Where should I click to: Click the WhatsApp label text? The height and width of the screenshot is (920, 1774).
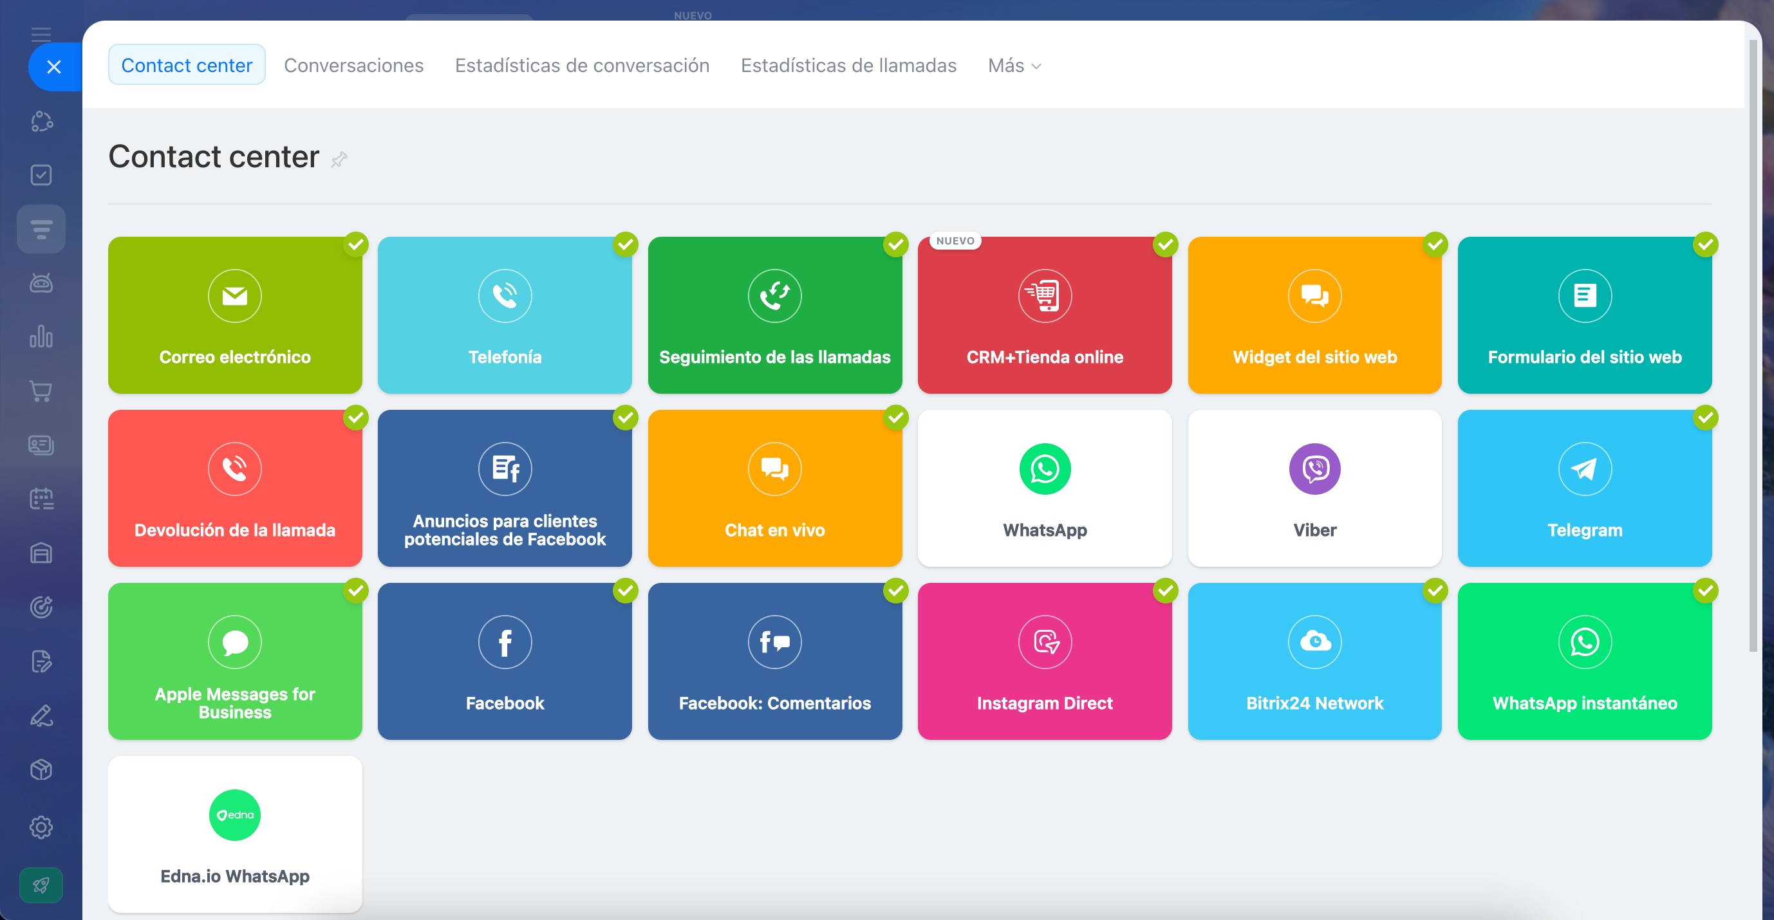click(x=1045, y=530)
